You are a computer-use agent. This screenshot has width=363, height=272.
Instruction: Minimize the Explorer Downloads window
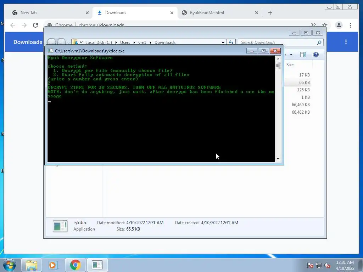point(295,33)
